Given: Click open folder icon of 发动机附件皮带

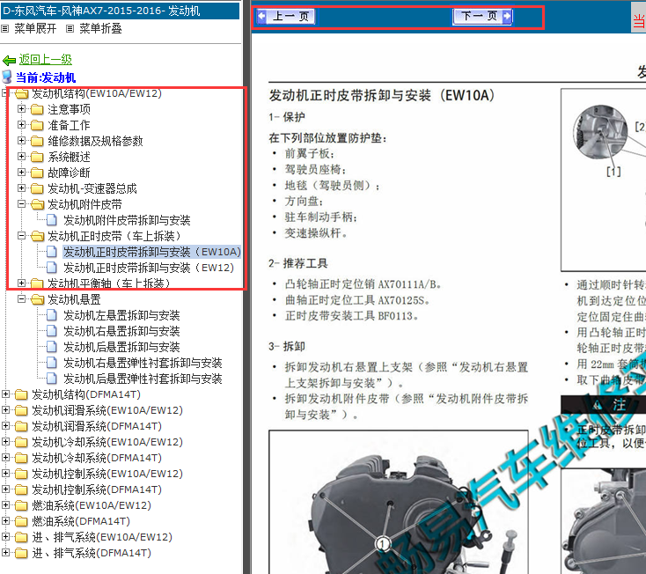Looking at the screenshot, I should 37,204.
